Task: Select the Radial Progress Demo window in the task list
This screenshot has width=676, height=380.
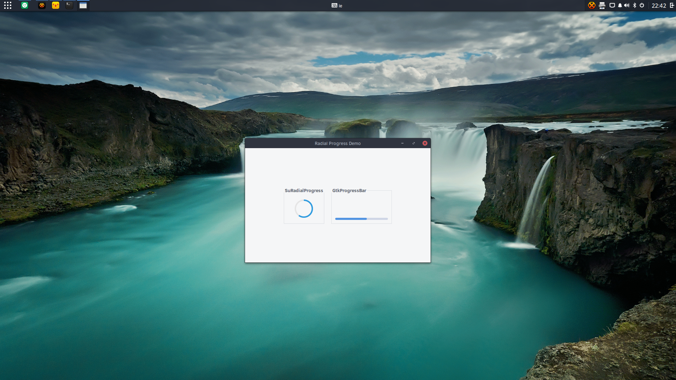Action: 83,5
